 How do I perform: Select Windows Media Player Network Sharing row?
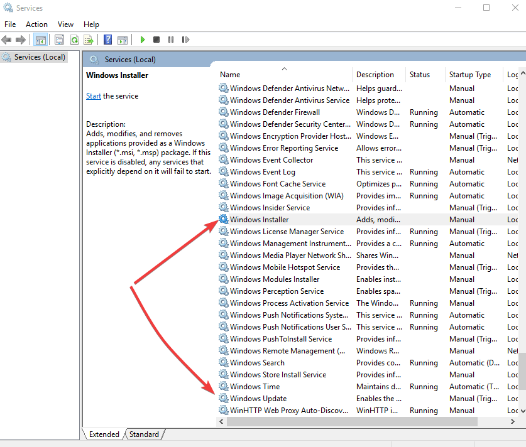click(x=368, y=256)
